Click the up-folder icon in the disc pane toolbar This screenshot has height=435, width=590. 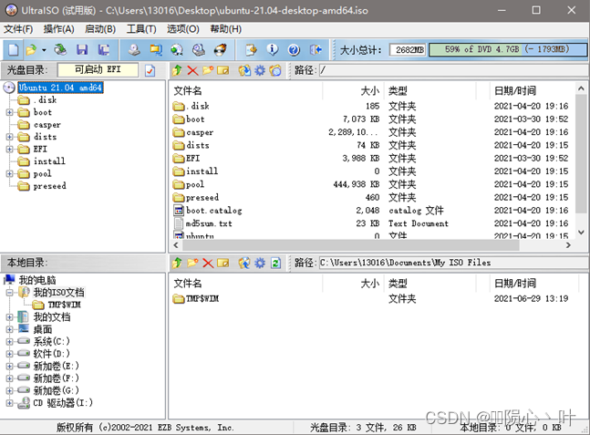[x=177, y=70]
